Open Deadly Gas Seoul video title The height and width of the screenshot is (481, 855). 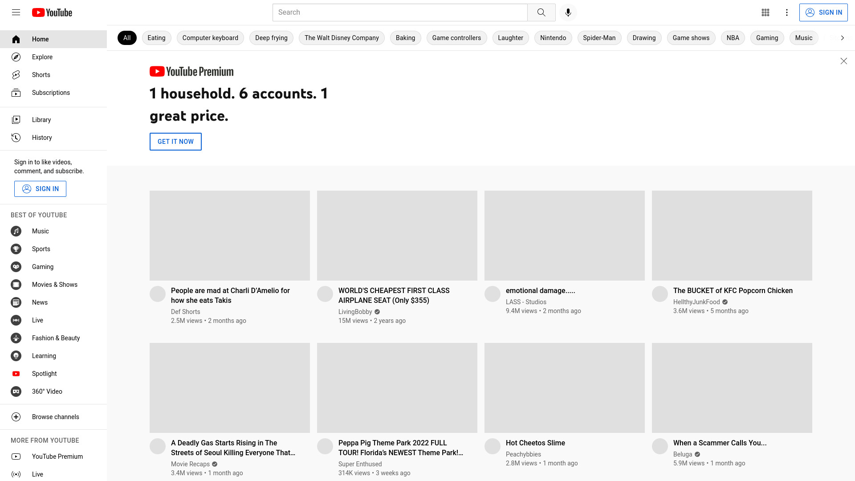pos(233,448)
